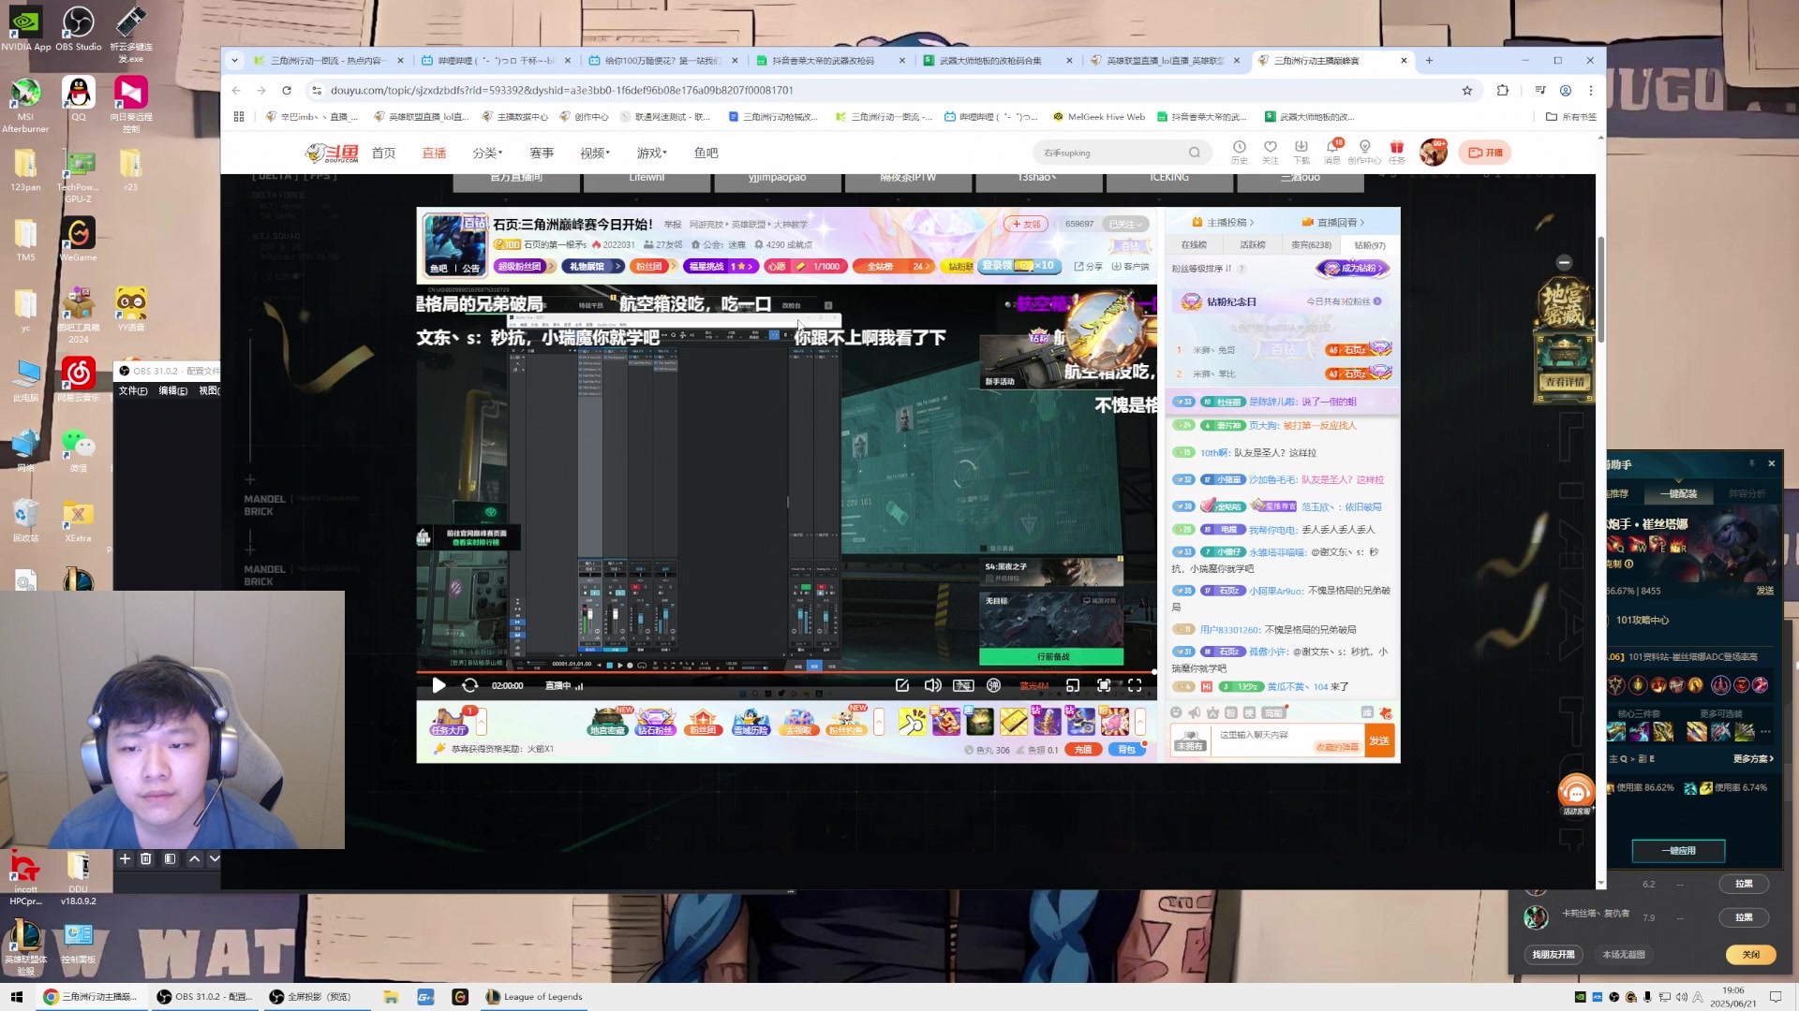Open the 创作中心 lightbulb icon

click(x=1365, y=152)
